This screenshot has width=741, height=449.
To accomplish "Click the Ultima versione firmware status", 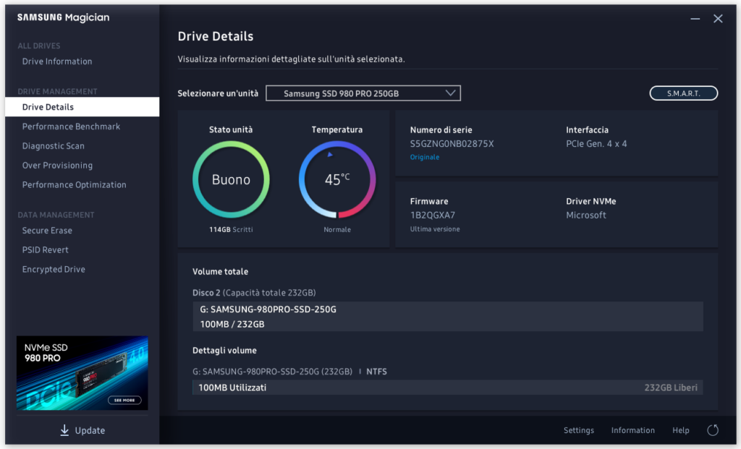I will coord(435,229).
